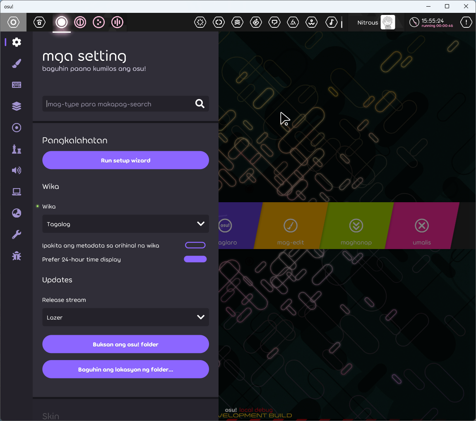Click 'Baguhin ang lokasyon ng folder...' button
This screenshot has width=476, height=421.
[125, 369]
